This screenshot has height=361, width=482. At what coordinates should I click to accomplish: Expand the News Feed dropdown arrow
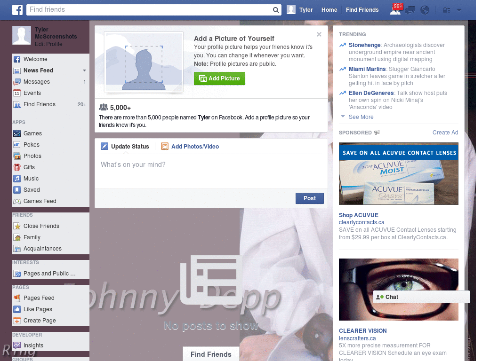[85, 70]
